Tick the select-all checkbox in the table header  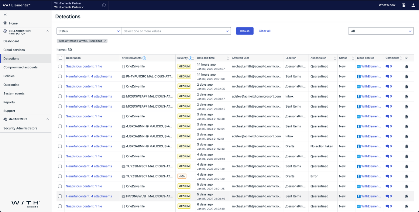(x=60, y=58)
